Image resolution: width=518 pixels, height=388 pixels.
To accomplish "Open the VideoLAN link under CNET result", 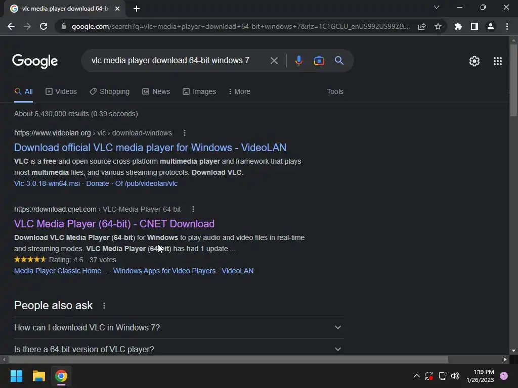I will (238, 271).
